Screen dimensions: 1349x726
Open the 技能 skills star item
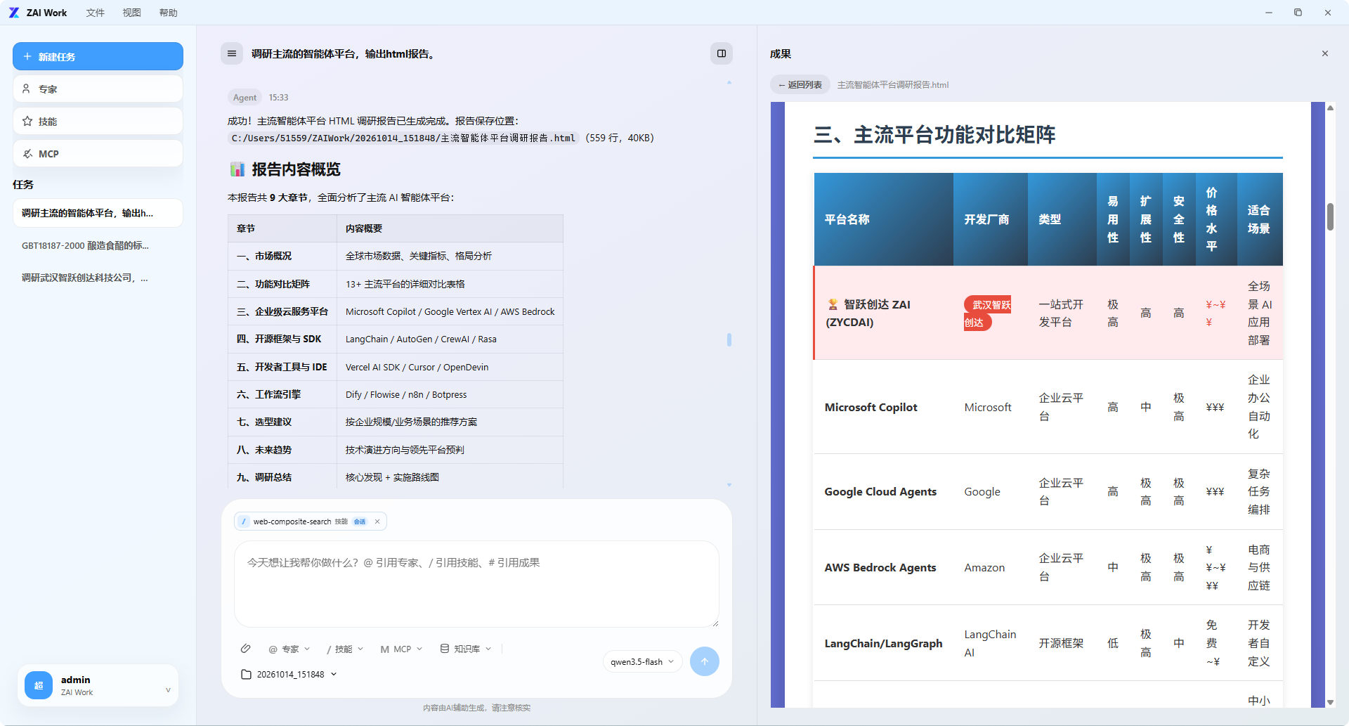[98, 121]
